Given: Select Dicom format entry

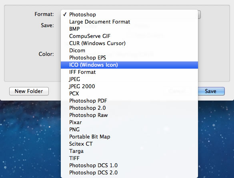Looking at the screenshot, I should point(129,50).
